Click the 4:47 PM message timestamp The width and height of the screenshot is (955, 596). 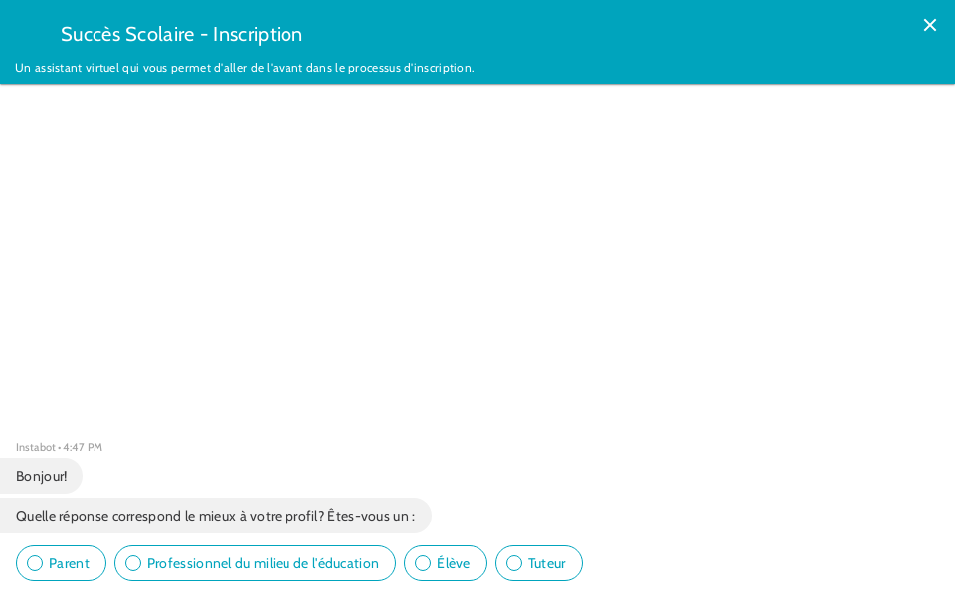coord(83,447)
